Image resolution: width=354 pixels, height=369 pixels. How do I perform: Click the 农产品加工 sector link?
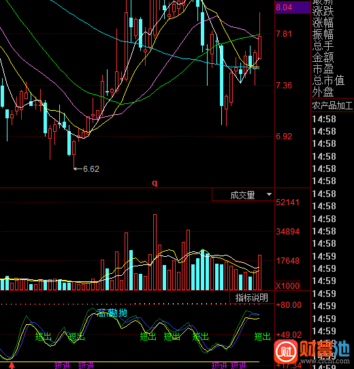(x=332, y=105)
